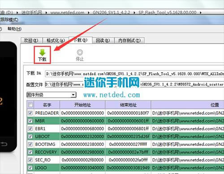This screenshot has height=174, width=224.
Task: Toggle the MBR partition checkbox
Action: (x=30, y=121)
